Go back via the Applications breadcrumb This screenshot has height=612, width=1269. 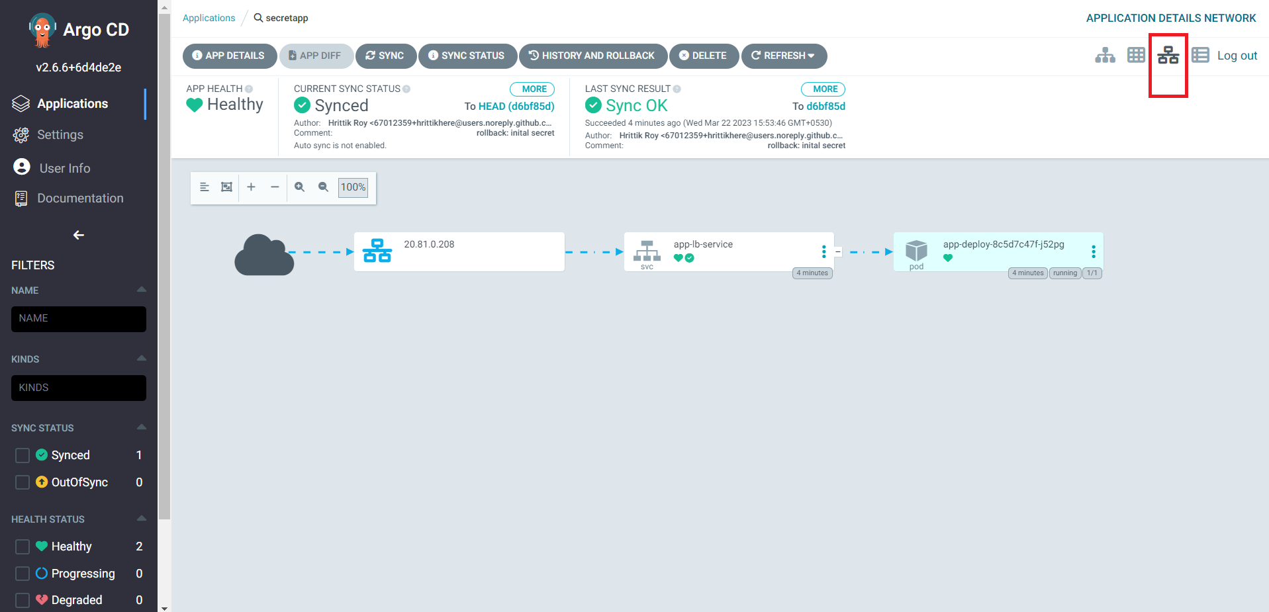tap(209, 18)
